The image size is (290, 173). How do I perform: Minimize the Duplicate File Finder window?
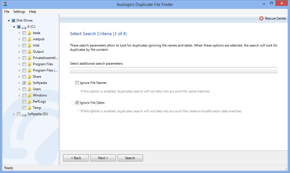pyautogui.click(x=264, y=3)
